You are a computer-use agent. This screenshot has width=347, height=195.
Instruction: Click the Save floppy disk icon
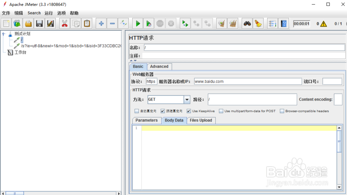click(39, 24)
